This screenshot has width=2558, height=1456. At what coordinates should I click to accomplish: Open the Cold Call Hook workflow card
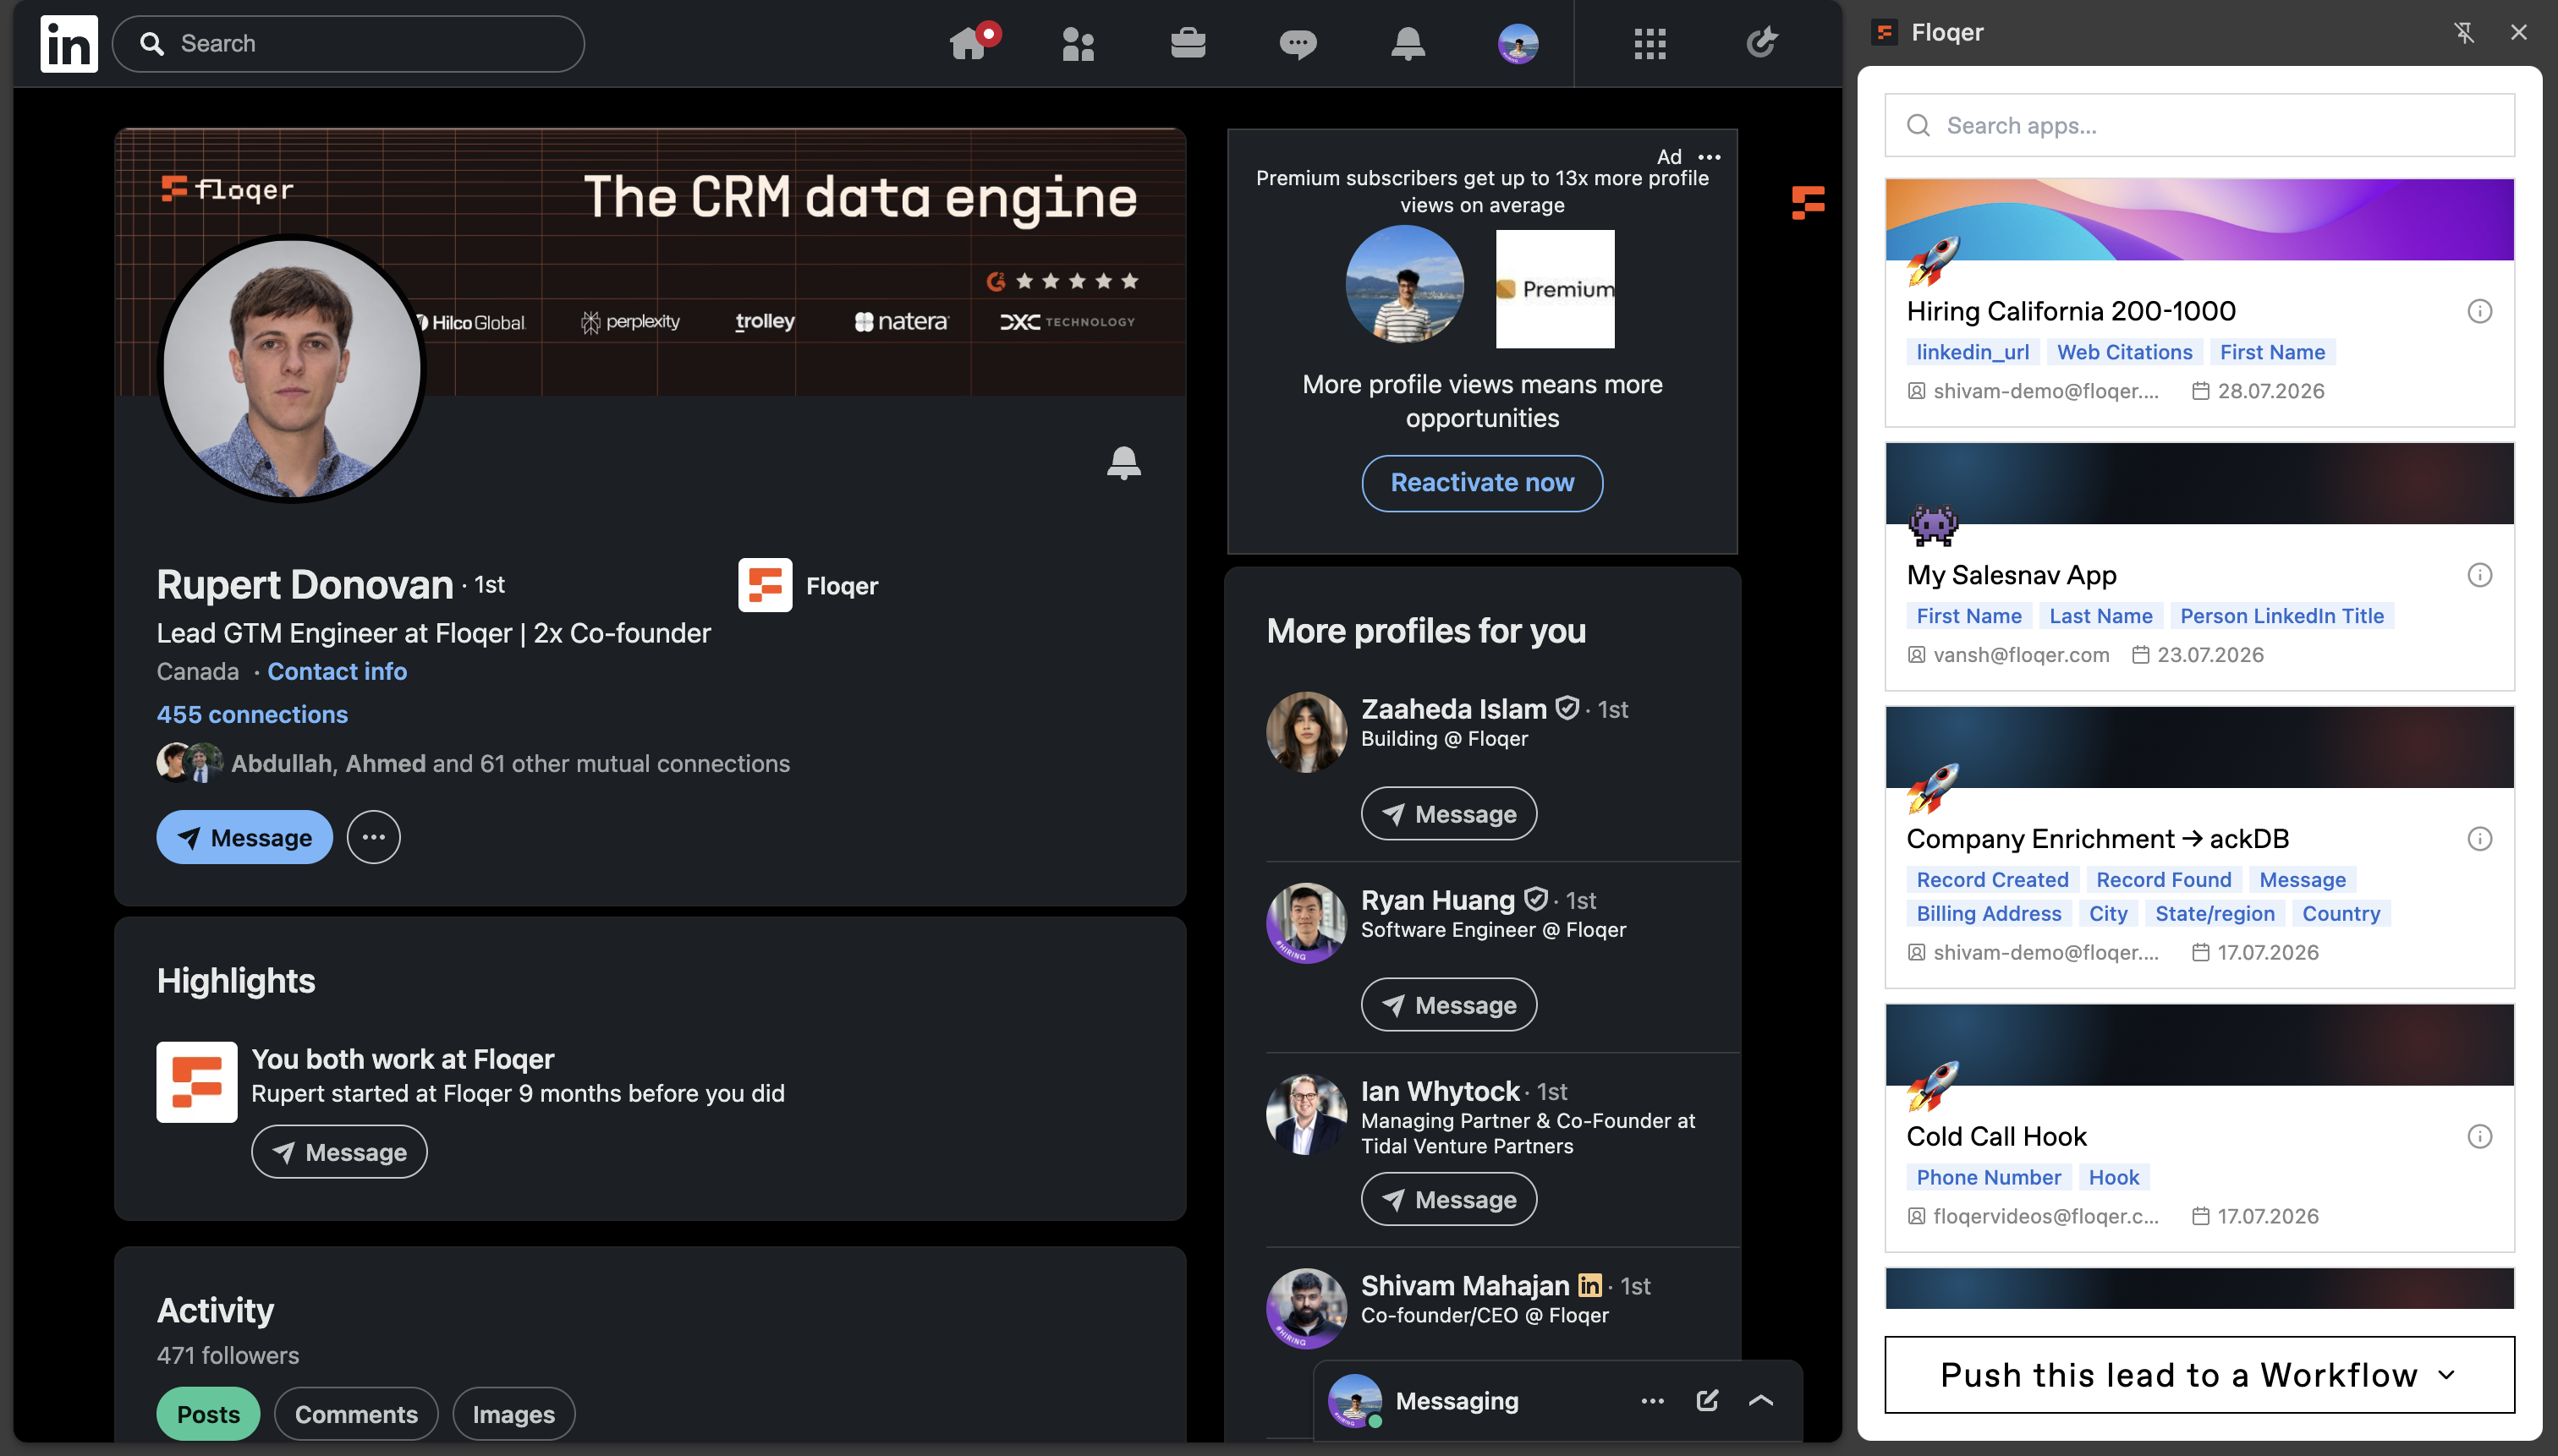(x=2198, y=1128)
